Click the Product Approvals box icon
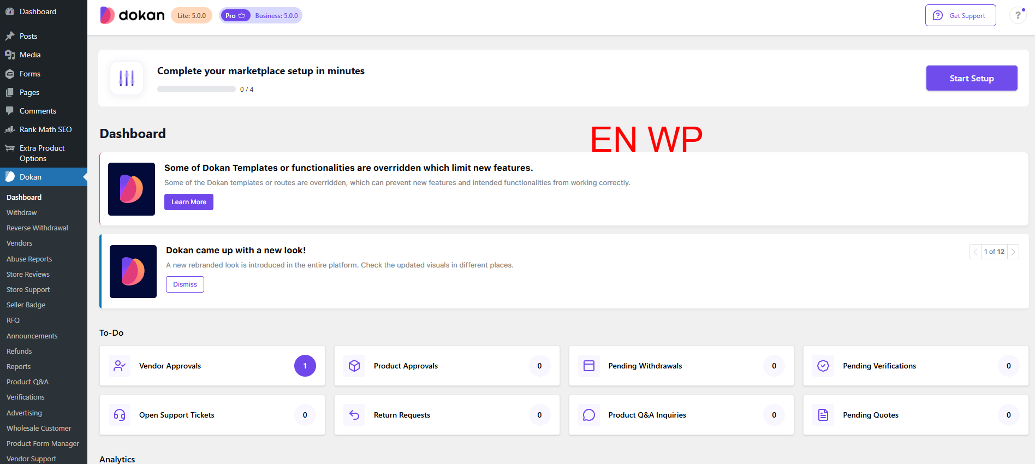Screen dimensions: 1035x464 coord(354,366)
